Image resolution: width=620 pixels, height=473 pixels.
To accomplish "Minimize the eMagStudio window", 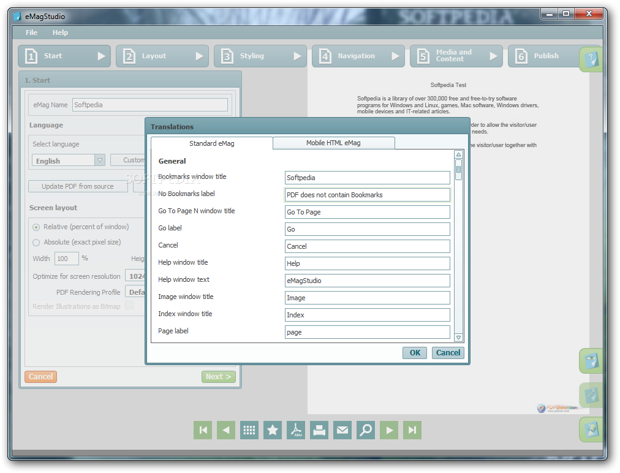I will coord(549,14).
